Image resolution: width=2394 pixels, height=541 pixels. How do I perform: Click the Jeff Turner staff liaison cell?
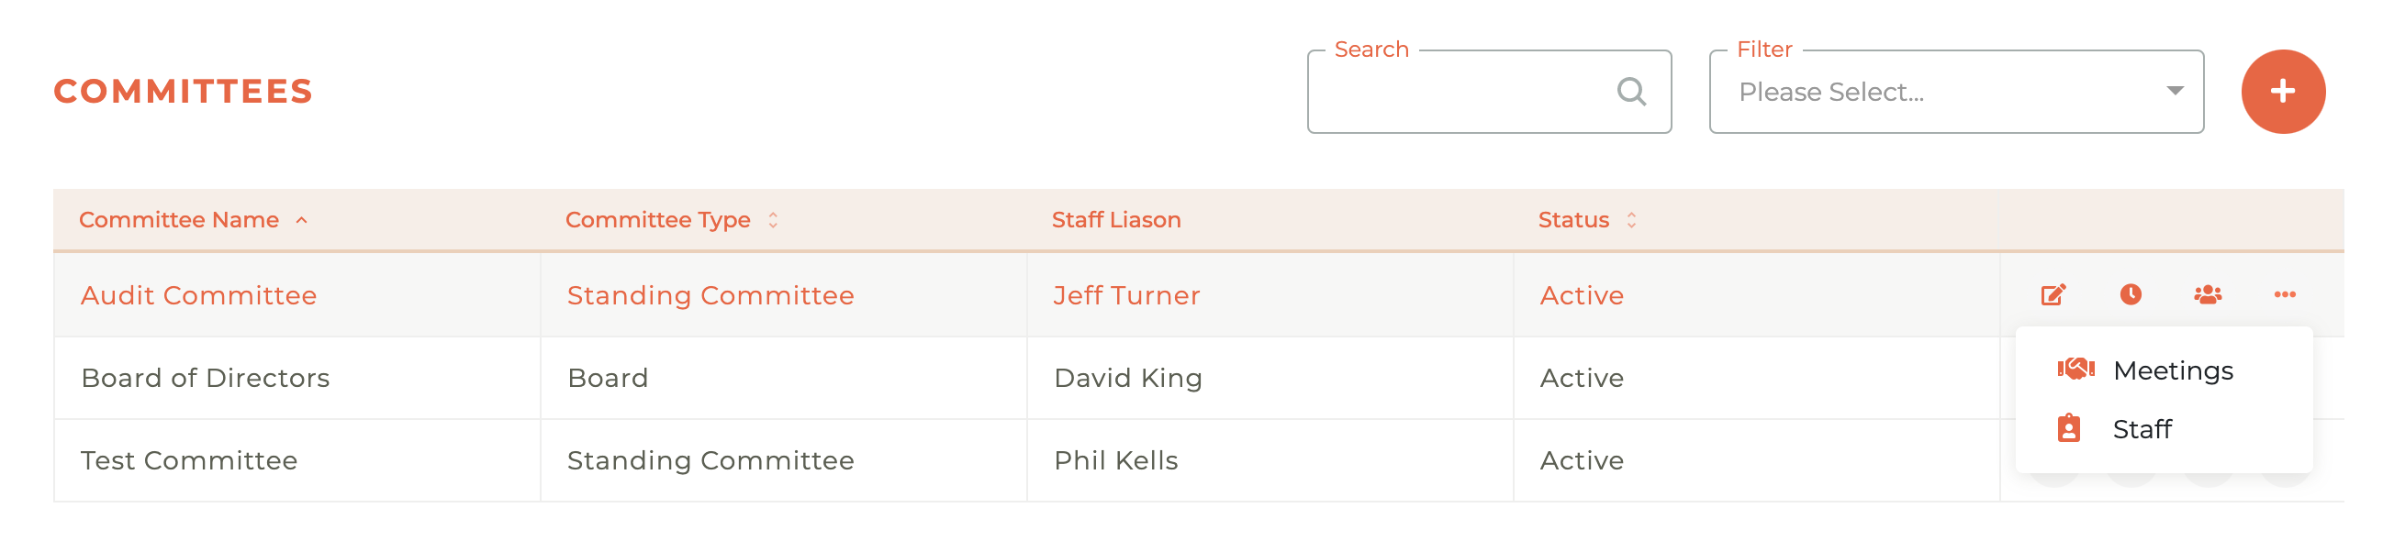pos(1126,295)
